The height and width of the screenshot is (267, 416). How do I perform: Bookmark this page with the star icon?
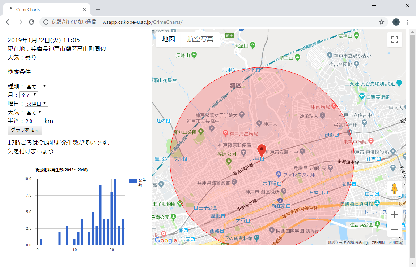(382, 22)
